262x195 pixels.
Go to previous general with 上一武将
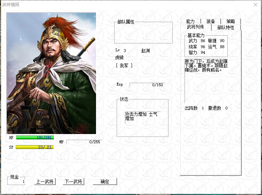pyautogui.click(x=45, y=181)
